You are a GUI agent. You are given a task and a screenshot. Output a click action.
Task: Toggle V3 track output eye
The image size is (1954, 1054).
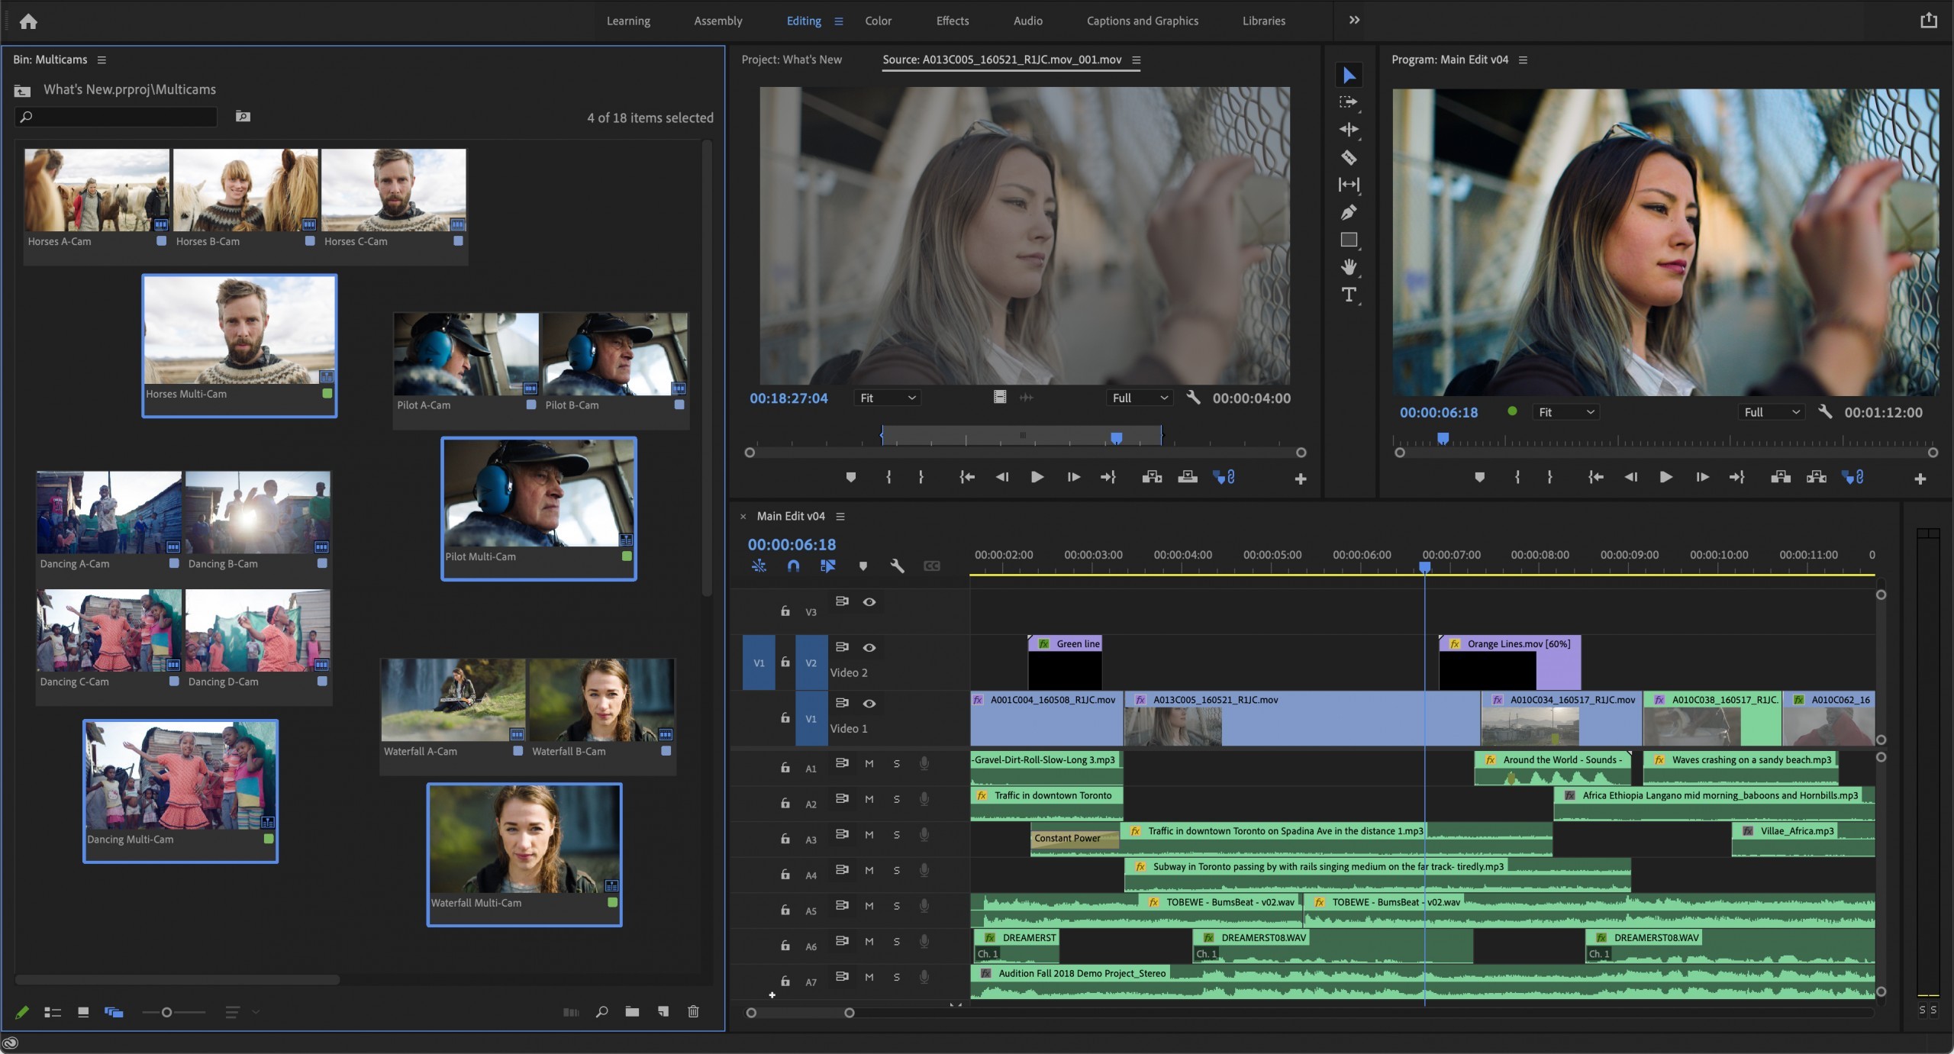(x=869, y=601)
